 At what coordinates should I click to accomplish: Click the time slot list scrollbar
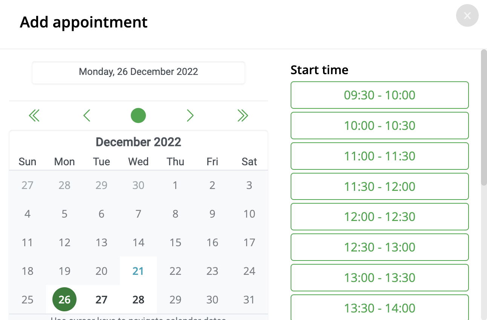[x=484, y=117]
